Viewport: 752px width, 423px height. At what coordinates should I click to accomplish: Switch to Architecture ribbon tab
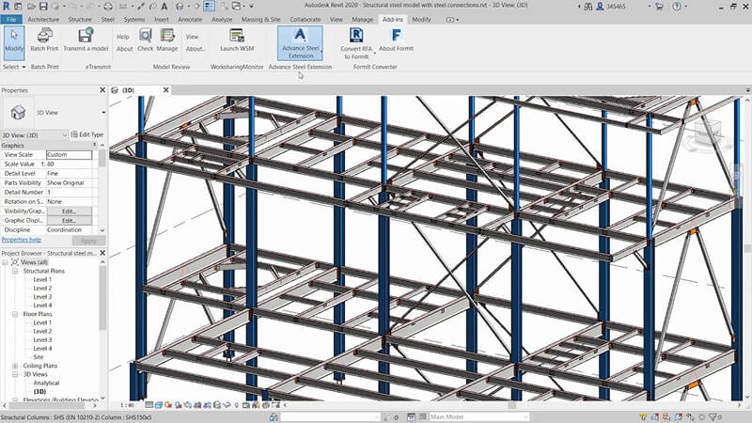point(43,20)
